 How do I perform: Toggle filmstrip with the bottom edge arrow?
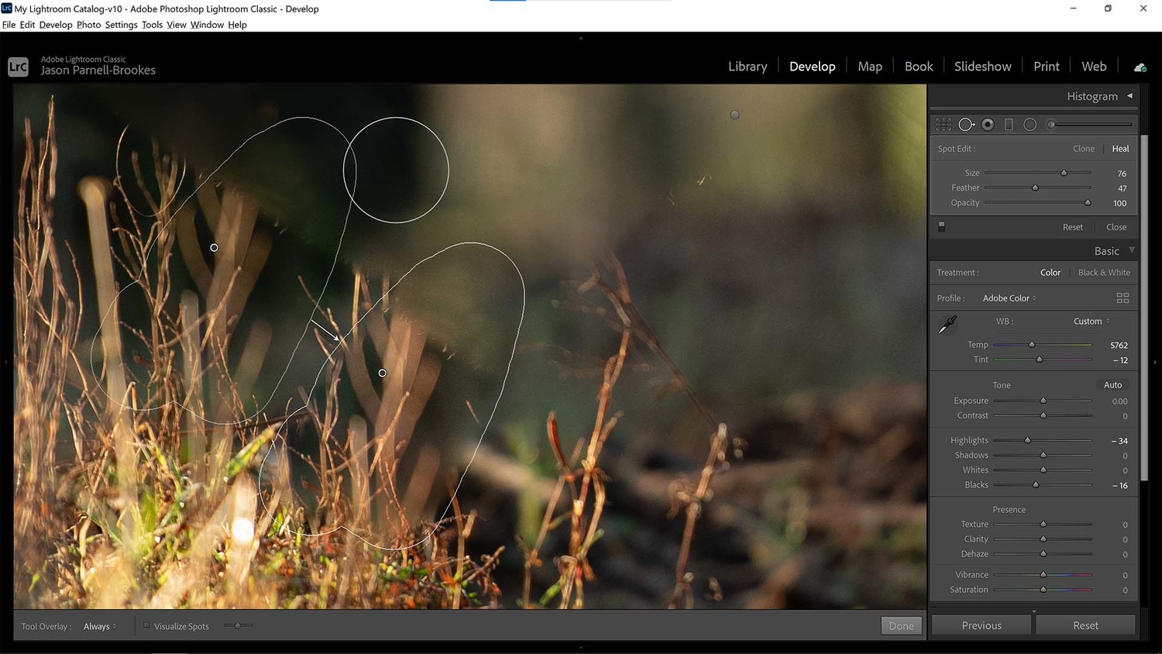tap(581, 647)
